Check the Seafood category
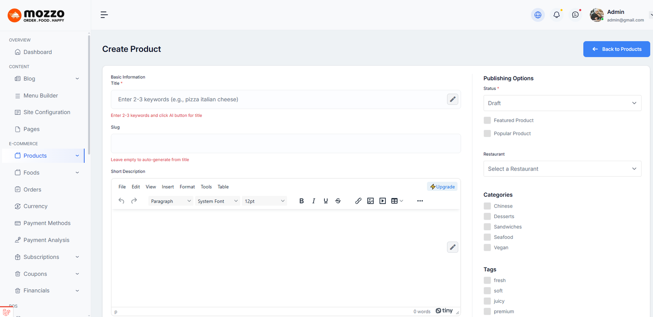This screenshot has height=317, width=653. coord(487,237)
